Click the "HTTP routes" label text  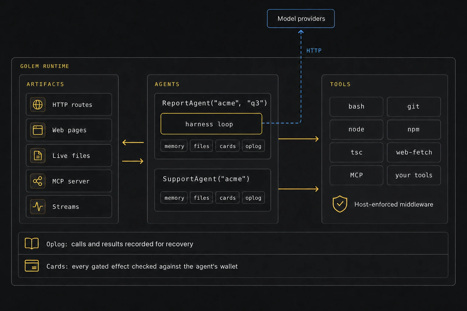(72, 105)
